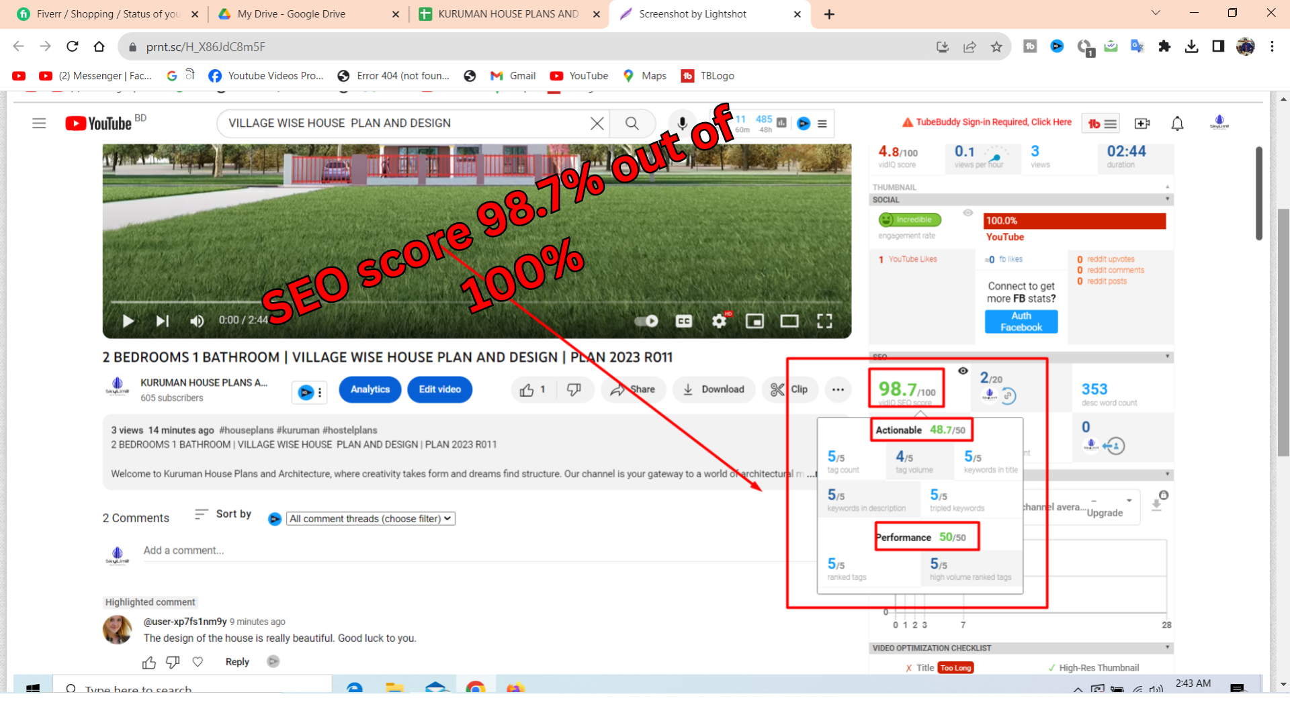Switch to KURUMAN HOUSE PLANS tab
1290x725 pixels.
tap(508, 14)
